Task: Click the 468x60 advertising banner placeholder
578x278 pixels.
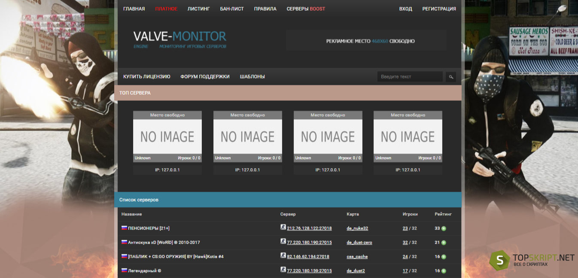Action: click(366, 41)
